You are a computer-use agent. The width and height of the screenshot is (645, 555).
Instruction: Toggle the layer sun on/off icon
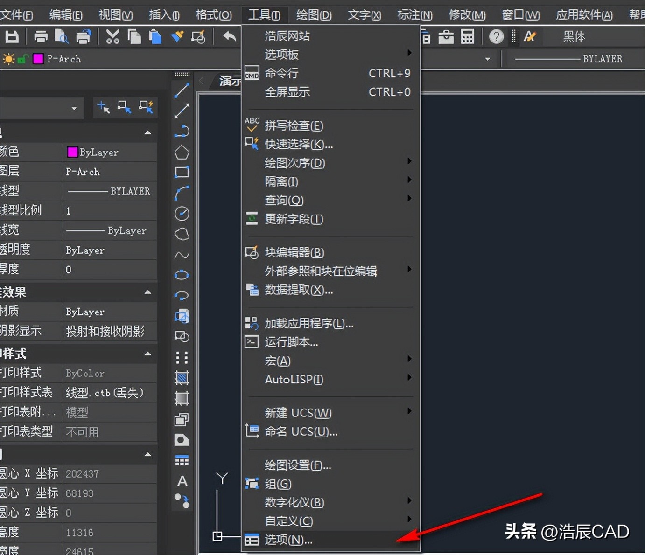8,59
